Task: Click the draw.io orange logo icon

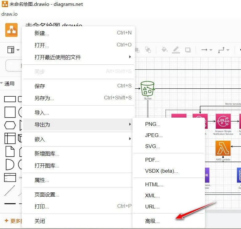Action: tap(11, 30)
